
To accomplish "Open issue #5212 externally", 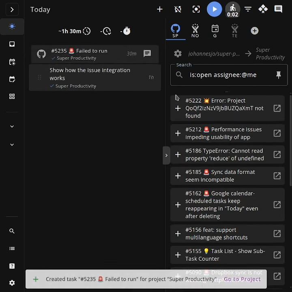I will [x=277, y=133].
